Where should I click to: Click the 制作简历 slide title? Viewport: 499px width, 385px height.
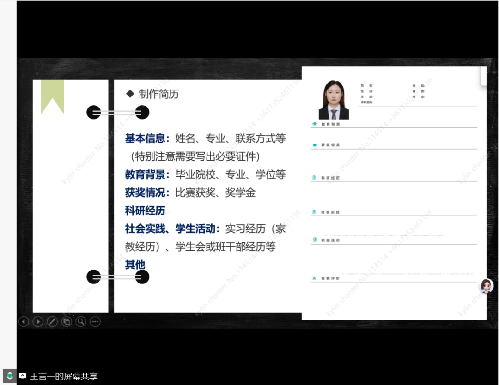tap(158, 94)
